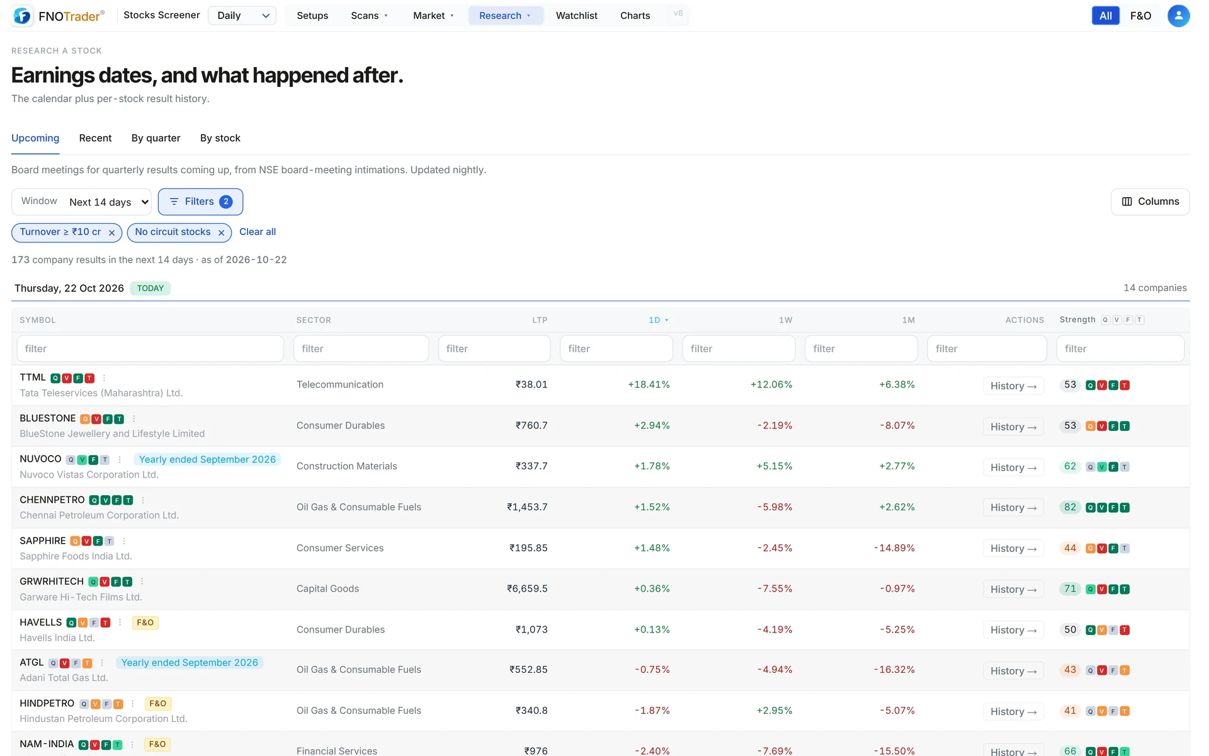The height and width of the screenshot is (756, 1209).
Task: Toggle the F&O segment button
Action: pos(1140,16)
